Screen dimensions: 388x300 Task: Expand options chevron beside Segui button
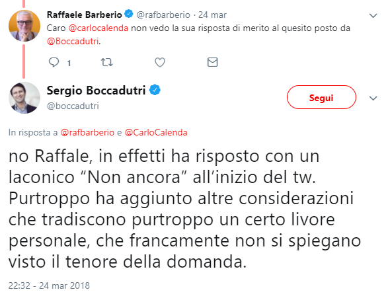pyautogui.click(x=373, y=98)
